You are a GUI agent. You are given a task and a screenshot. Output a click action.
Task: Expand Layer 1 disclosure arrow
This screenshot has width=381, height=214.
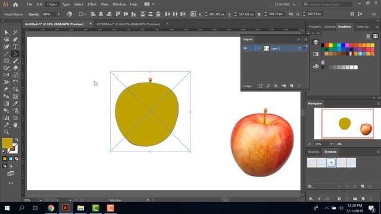pos(260,48)
